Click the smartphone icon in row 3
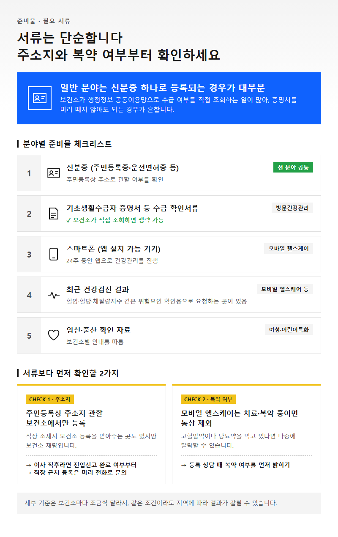Viewport: 338px width, 537px height. pos(54,254)
